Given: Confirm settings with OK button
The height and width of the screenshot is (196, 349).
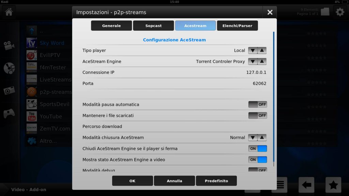Looking at the screenshot, I should tap(133, 181).
